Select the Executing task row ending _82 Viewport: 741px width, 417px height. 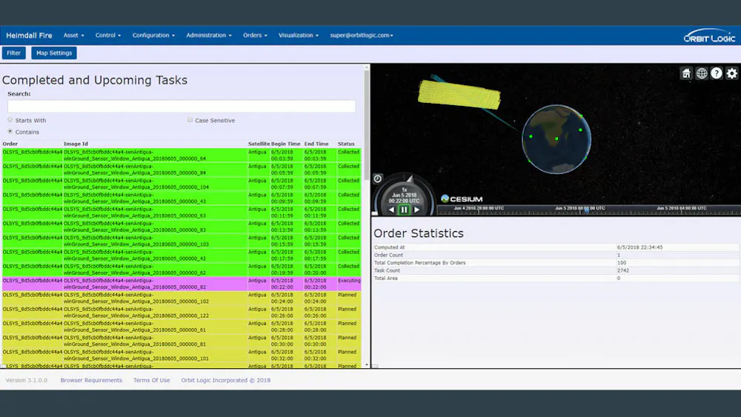[182, 284]
